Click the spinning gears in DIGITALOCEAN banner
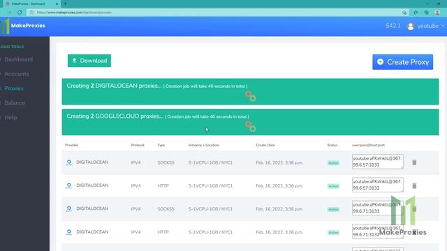 click(251, 96)
